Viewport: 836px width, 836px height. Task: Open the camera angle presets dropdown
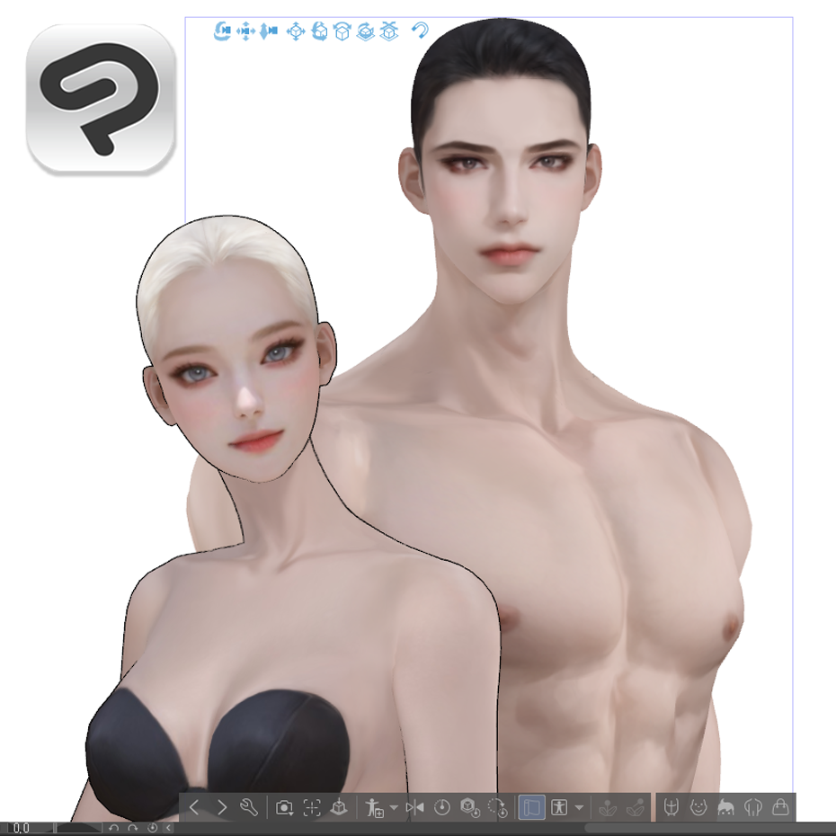pyautogui.click(x=284, y=807)
